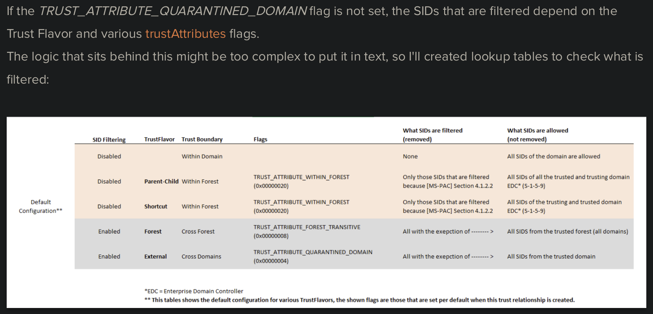Click the EDC = Enterprise Domain Controller footnote
Image resolution: width=653 pixels, height=314 pixels.
click(x=194, y=291)
